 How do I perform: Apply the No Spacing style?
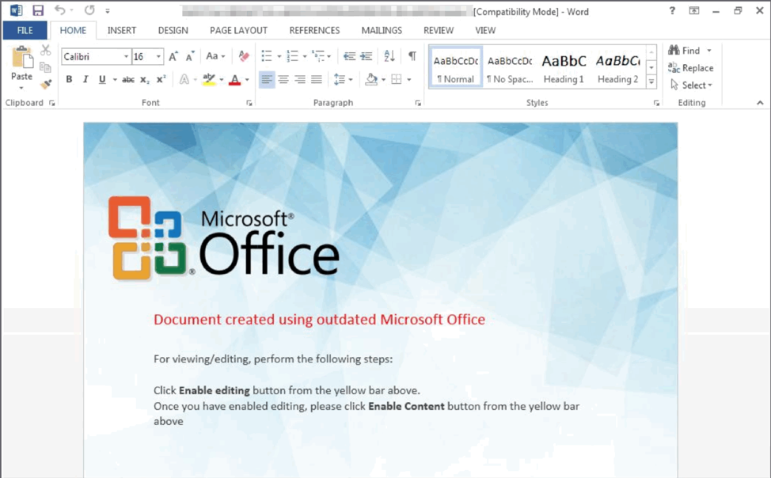pos(510,67)
